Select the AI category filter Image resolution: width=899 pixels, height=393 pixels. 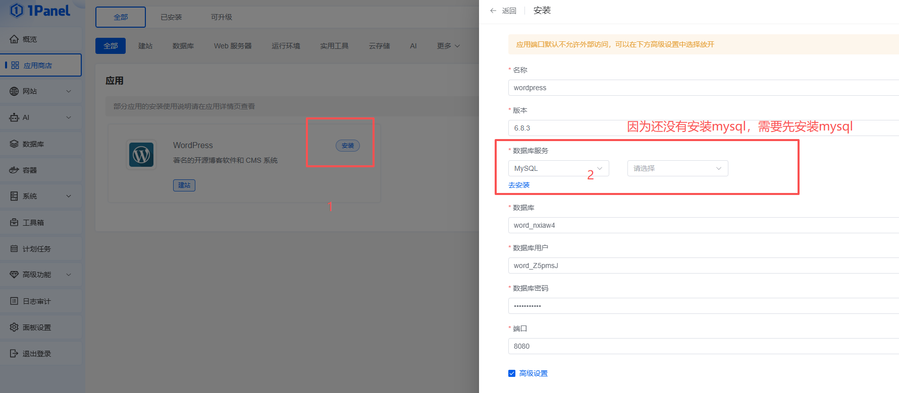coord(413,46)
